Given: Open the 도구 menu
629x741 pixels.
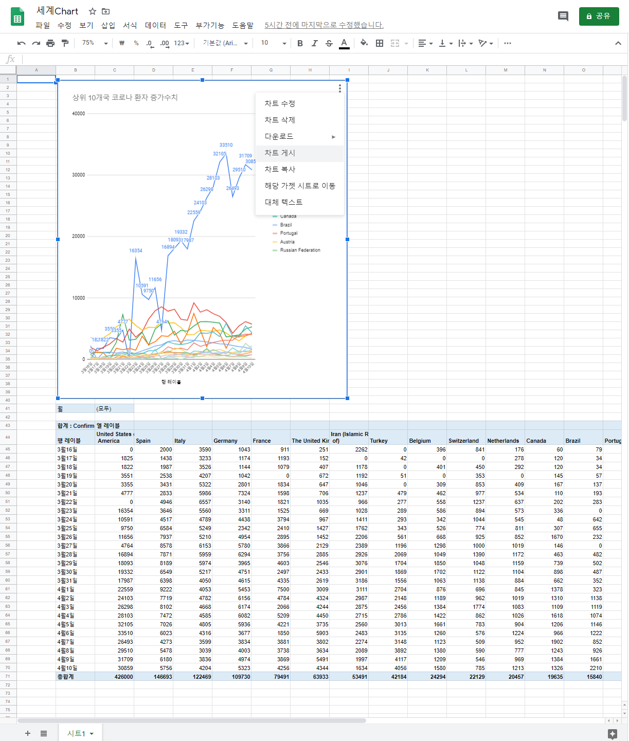Looking at the screenshot, I should tap(181, 25).
